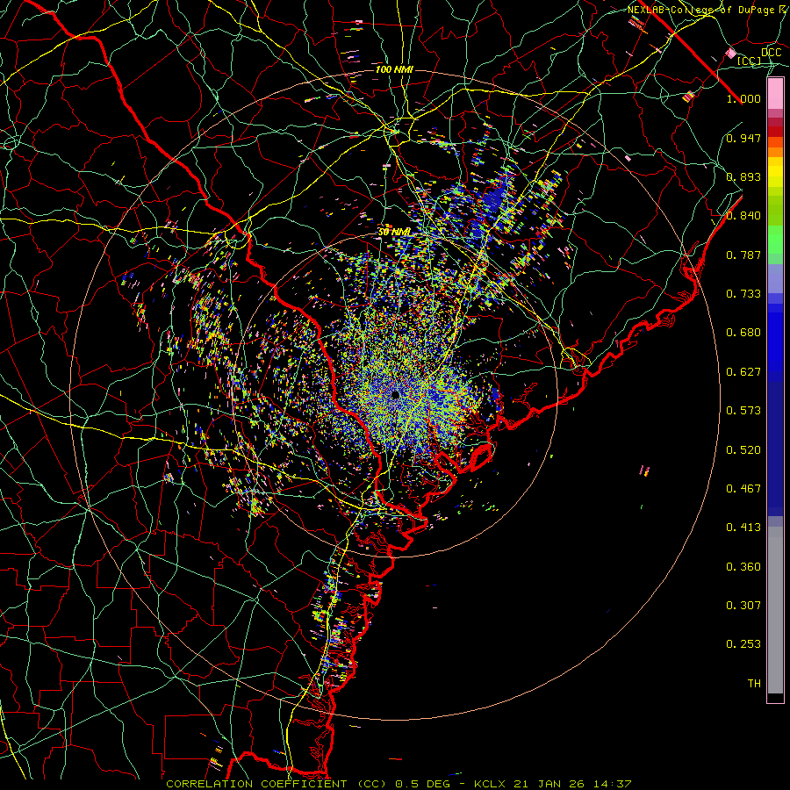790x790 pixels.
Task: Pick the gray lower segment of the color bar
Action: pos(775,610)
